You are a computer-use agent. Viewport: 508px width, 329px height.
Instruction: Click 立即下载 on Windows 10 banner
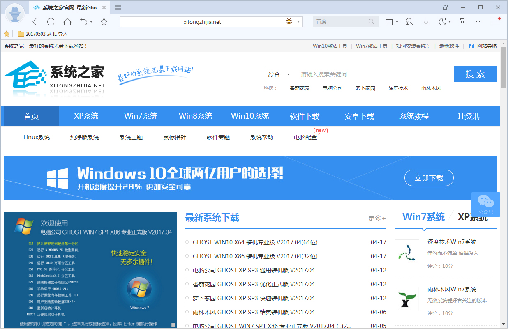429,178
